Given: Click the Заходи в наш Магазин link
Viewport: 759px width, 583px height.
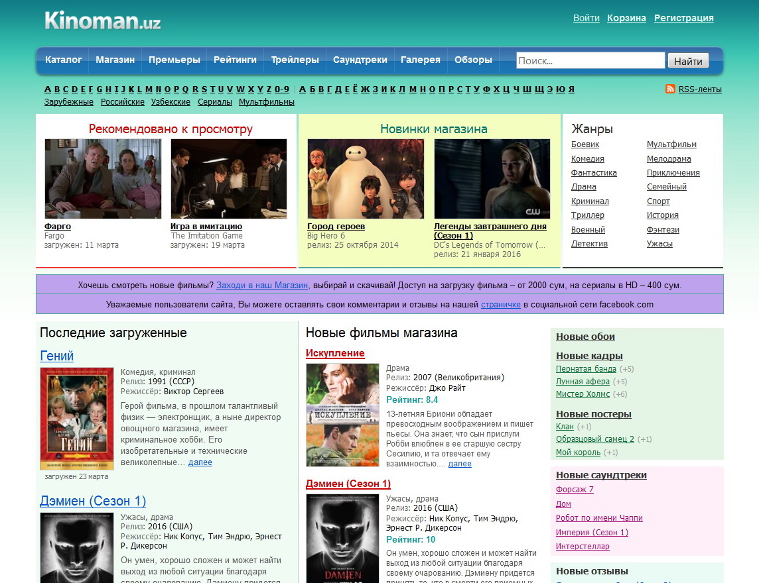Looking at the screenshot, I should [x=262, y=286].
